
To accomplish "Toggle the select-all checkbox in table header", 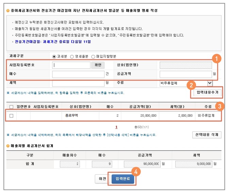I will point(11,107).
